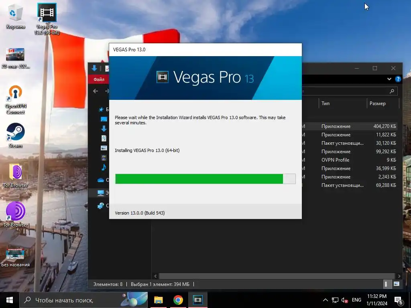
Task: Change the ENG input language indicator
Action: click(x=356, y=300)
